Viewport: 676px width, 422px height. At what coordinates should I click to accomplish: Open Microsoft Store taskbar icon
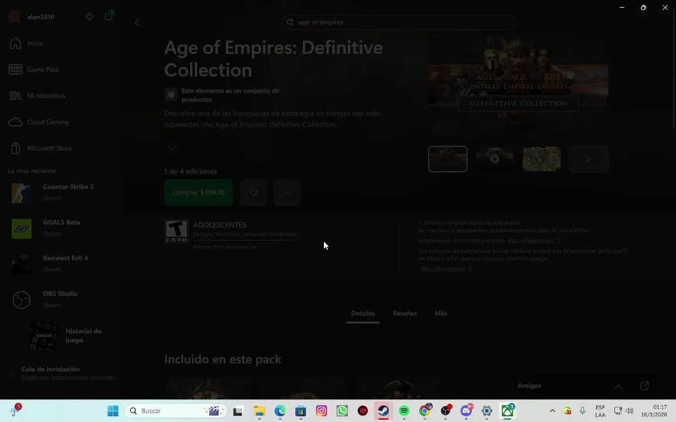click(300, 411)
